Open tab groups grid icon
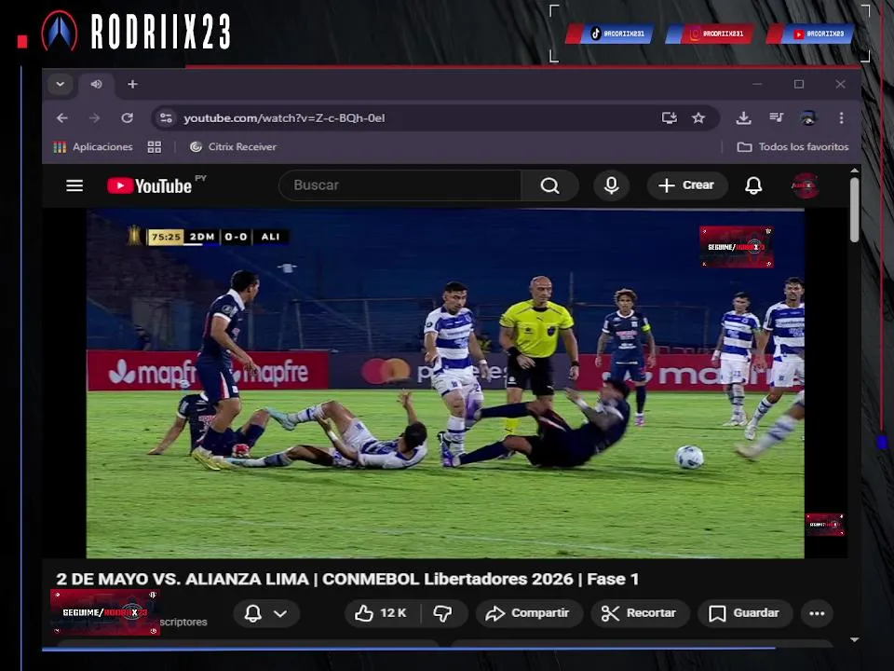The image size is (894, 671). [x=154, y=147]
